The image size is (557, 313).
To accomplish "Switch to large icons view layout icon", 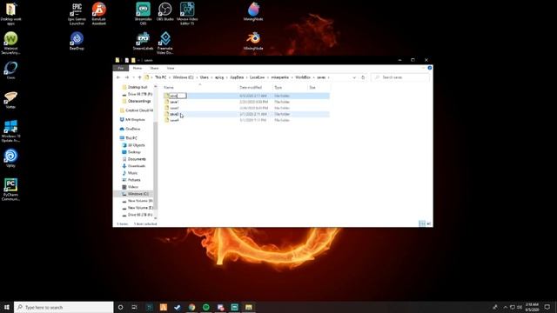I will pyautogui.click(x=428, y=223).
